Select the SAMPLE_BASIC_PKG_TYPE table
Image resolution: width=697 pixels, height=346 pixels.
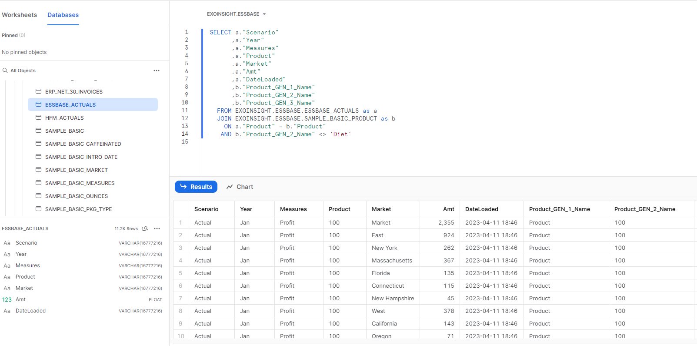pos(78,209)
